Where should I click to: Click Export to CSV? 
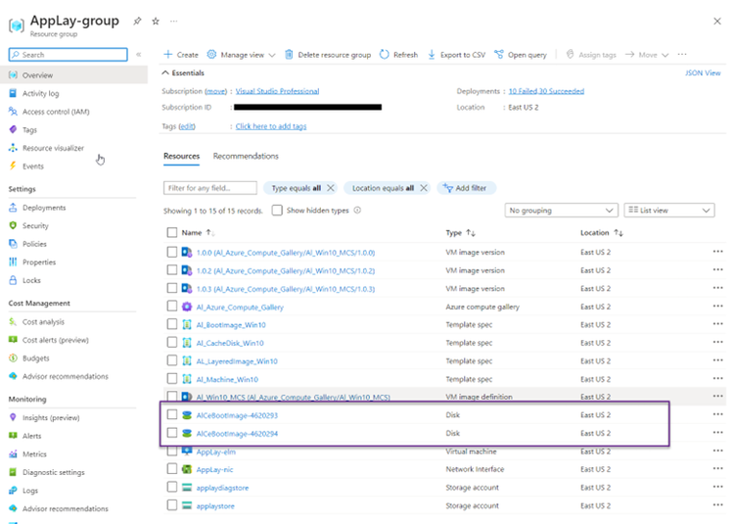tap(456, 54)
